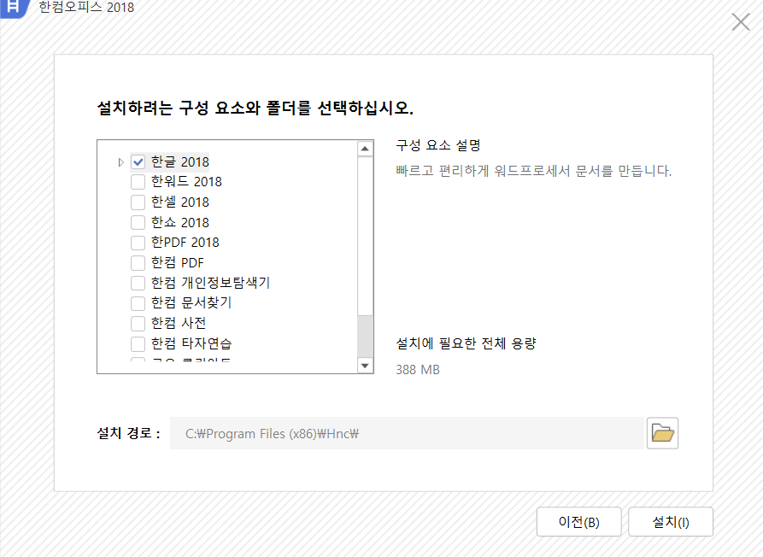Check the 한PDF 2018 checkbox
The image size is (763, 557).
point(138,243)
